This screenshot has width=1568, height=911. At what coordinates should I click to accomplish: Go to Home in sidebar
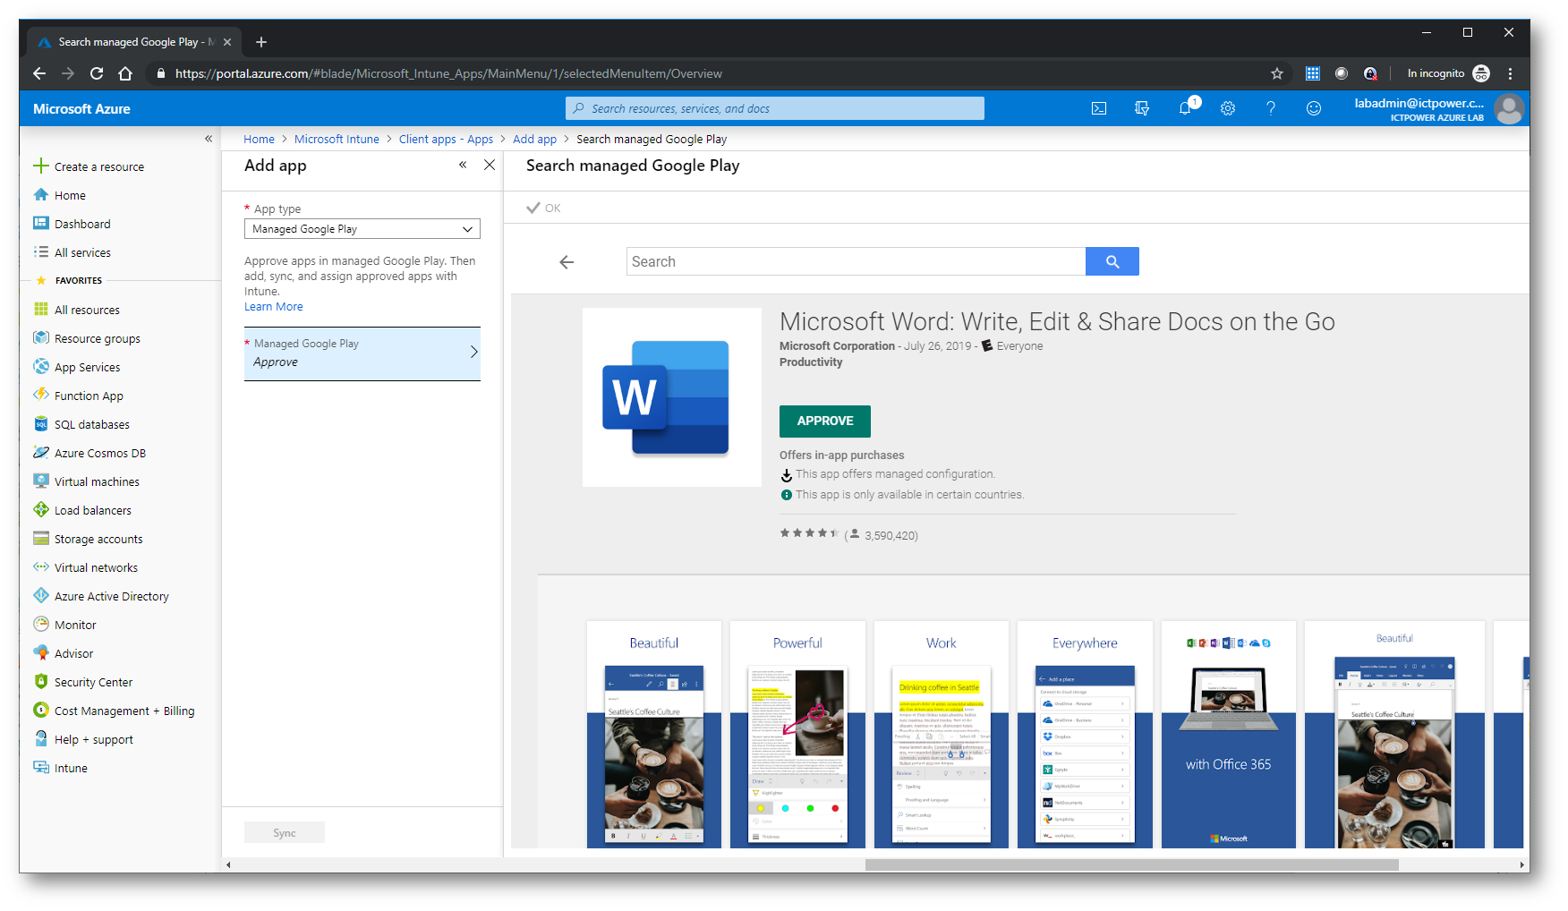point(60,195)
